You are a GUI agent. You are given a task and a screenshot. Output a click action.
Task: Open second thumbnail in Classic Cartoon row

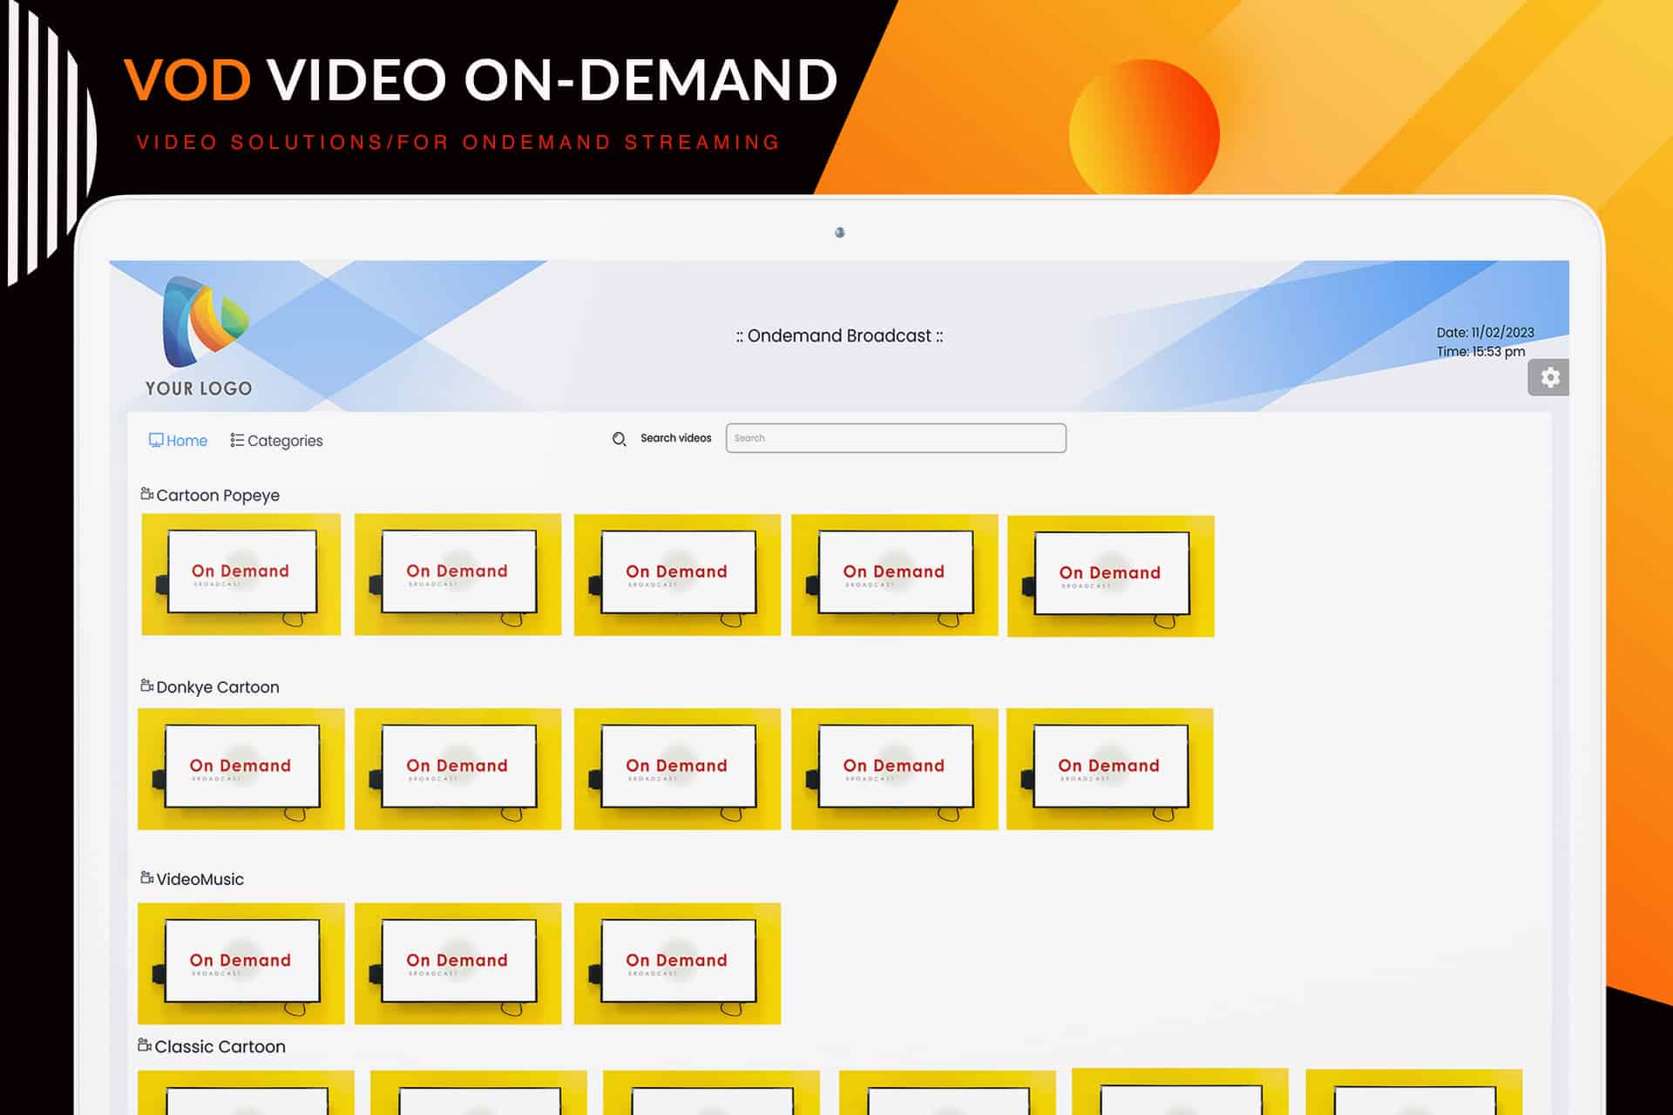(x=478, y=1092)
